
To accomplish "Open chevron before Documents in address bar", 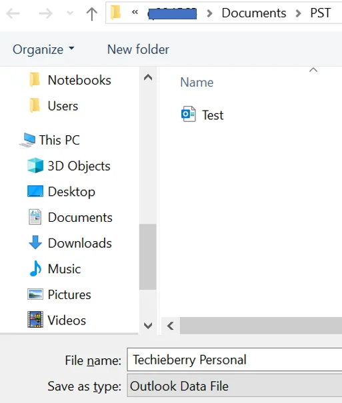I will click(209, 13).
